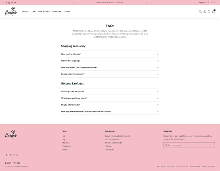Open Facebook icon in footer
The width and height of the screenshot is (220, 171).
[6, 155]
